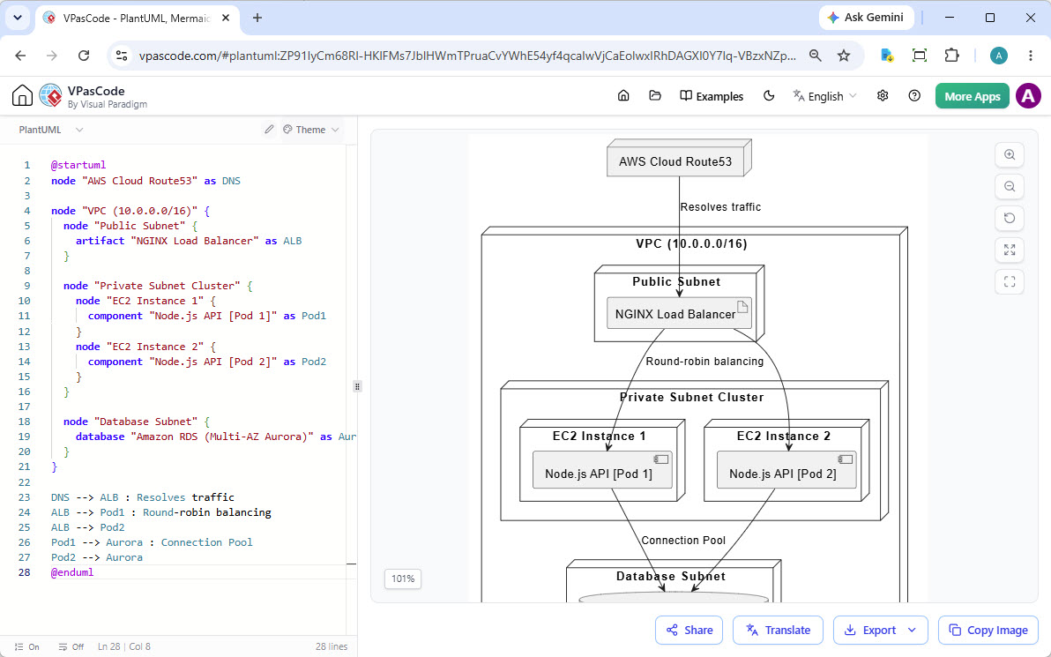Zoom in on the diagram preview
This screenshot has height=657, width=1051.
click(1010, 155)
